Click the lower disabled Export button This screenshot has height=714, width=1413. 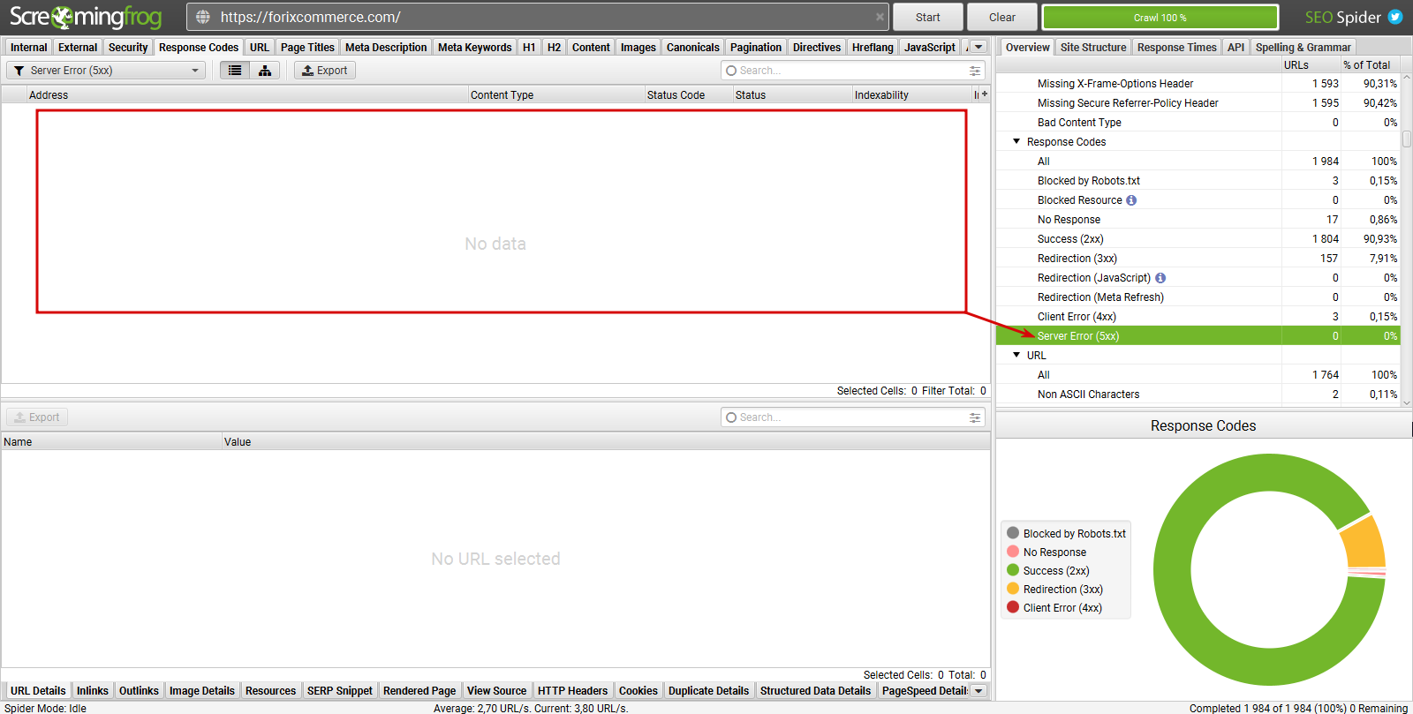pos(37,417)
